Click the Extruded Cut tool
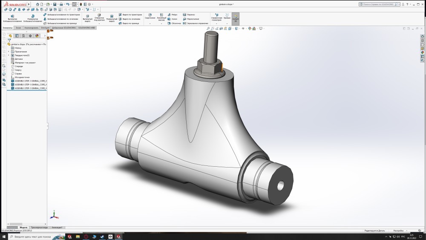Image resolution: width=426 pixels, height=240 pixels. pos(87,15)
